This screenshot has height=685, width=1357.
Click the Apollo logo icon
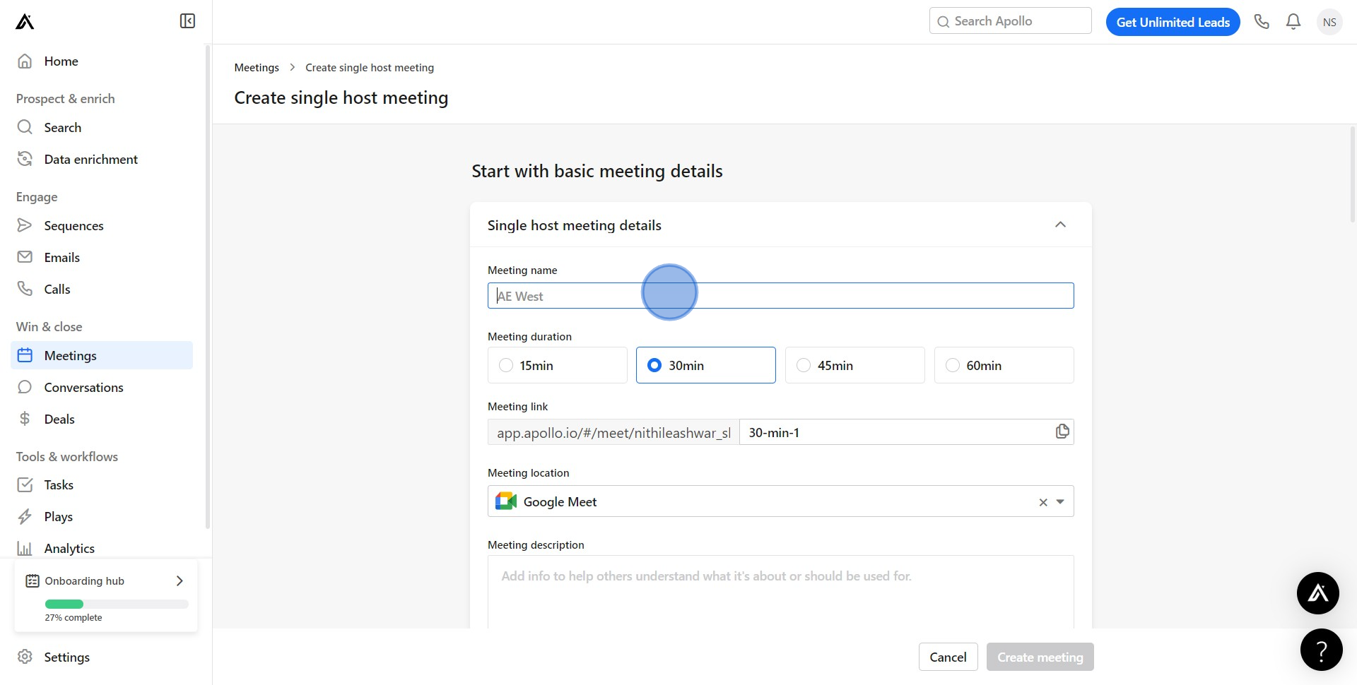[25, 22]
